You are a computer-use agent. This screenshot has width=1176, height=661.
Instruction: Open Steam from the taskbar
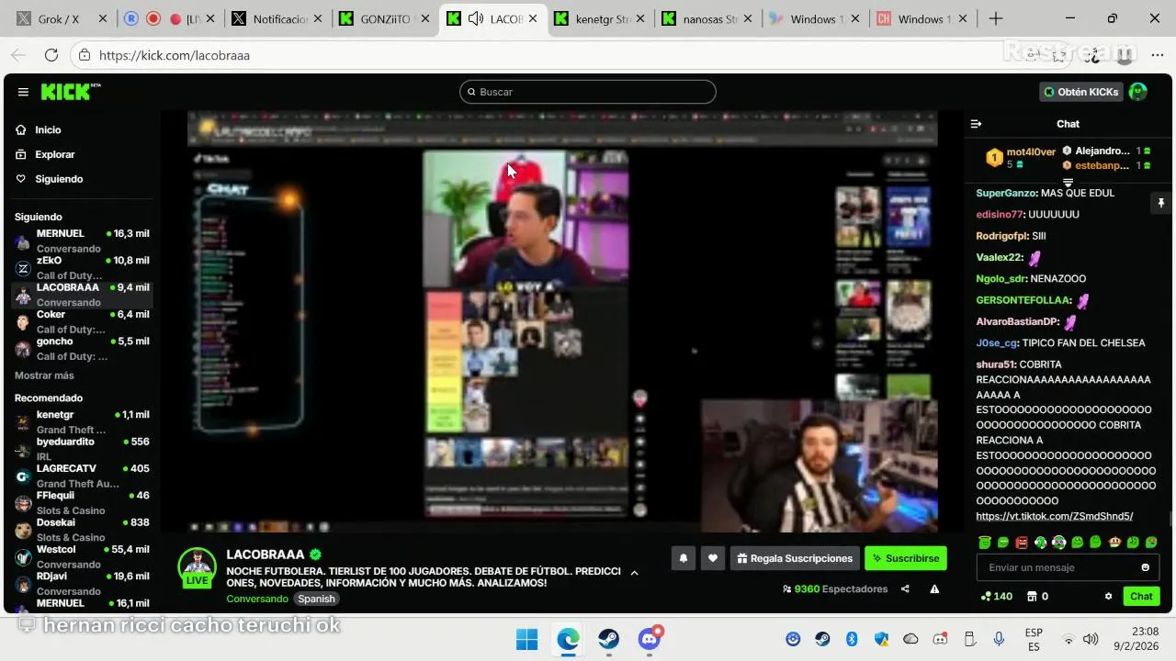coord(608,639)
